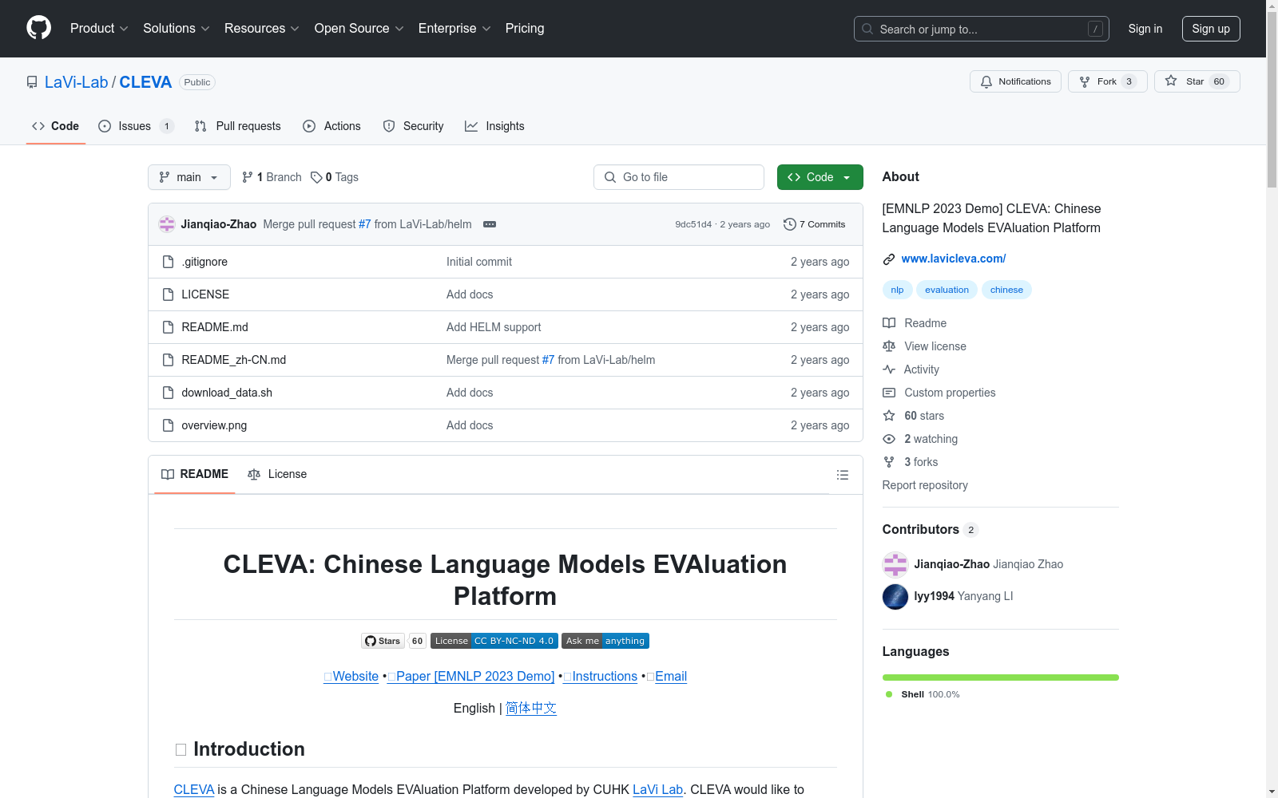Expand the Solutions menu
1278x798 pixels.
[x=177, y=29]
